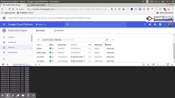Pause the Screencastify recording
Screen dimensions: 175x98
[x=2, y=96]
